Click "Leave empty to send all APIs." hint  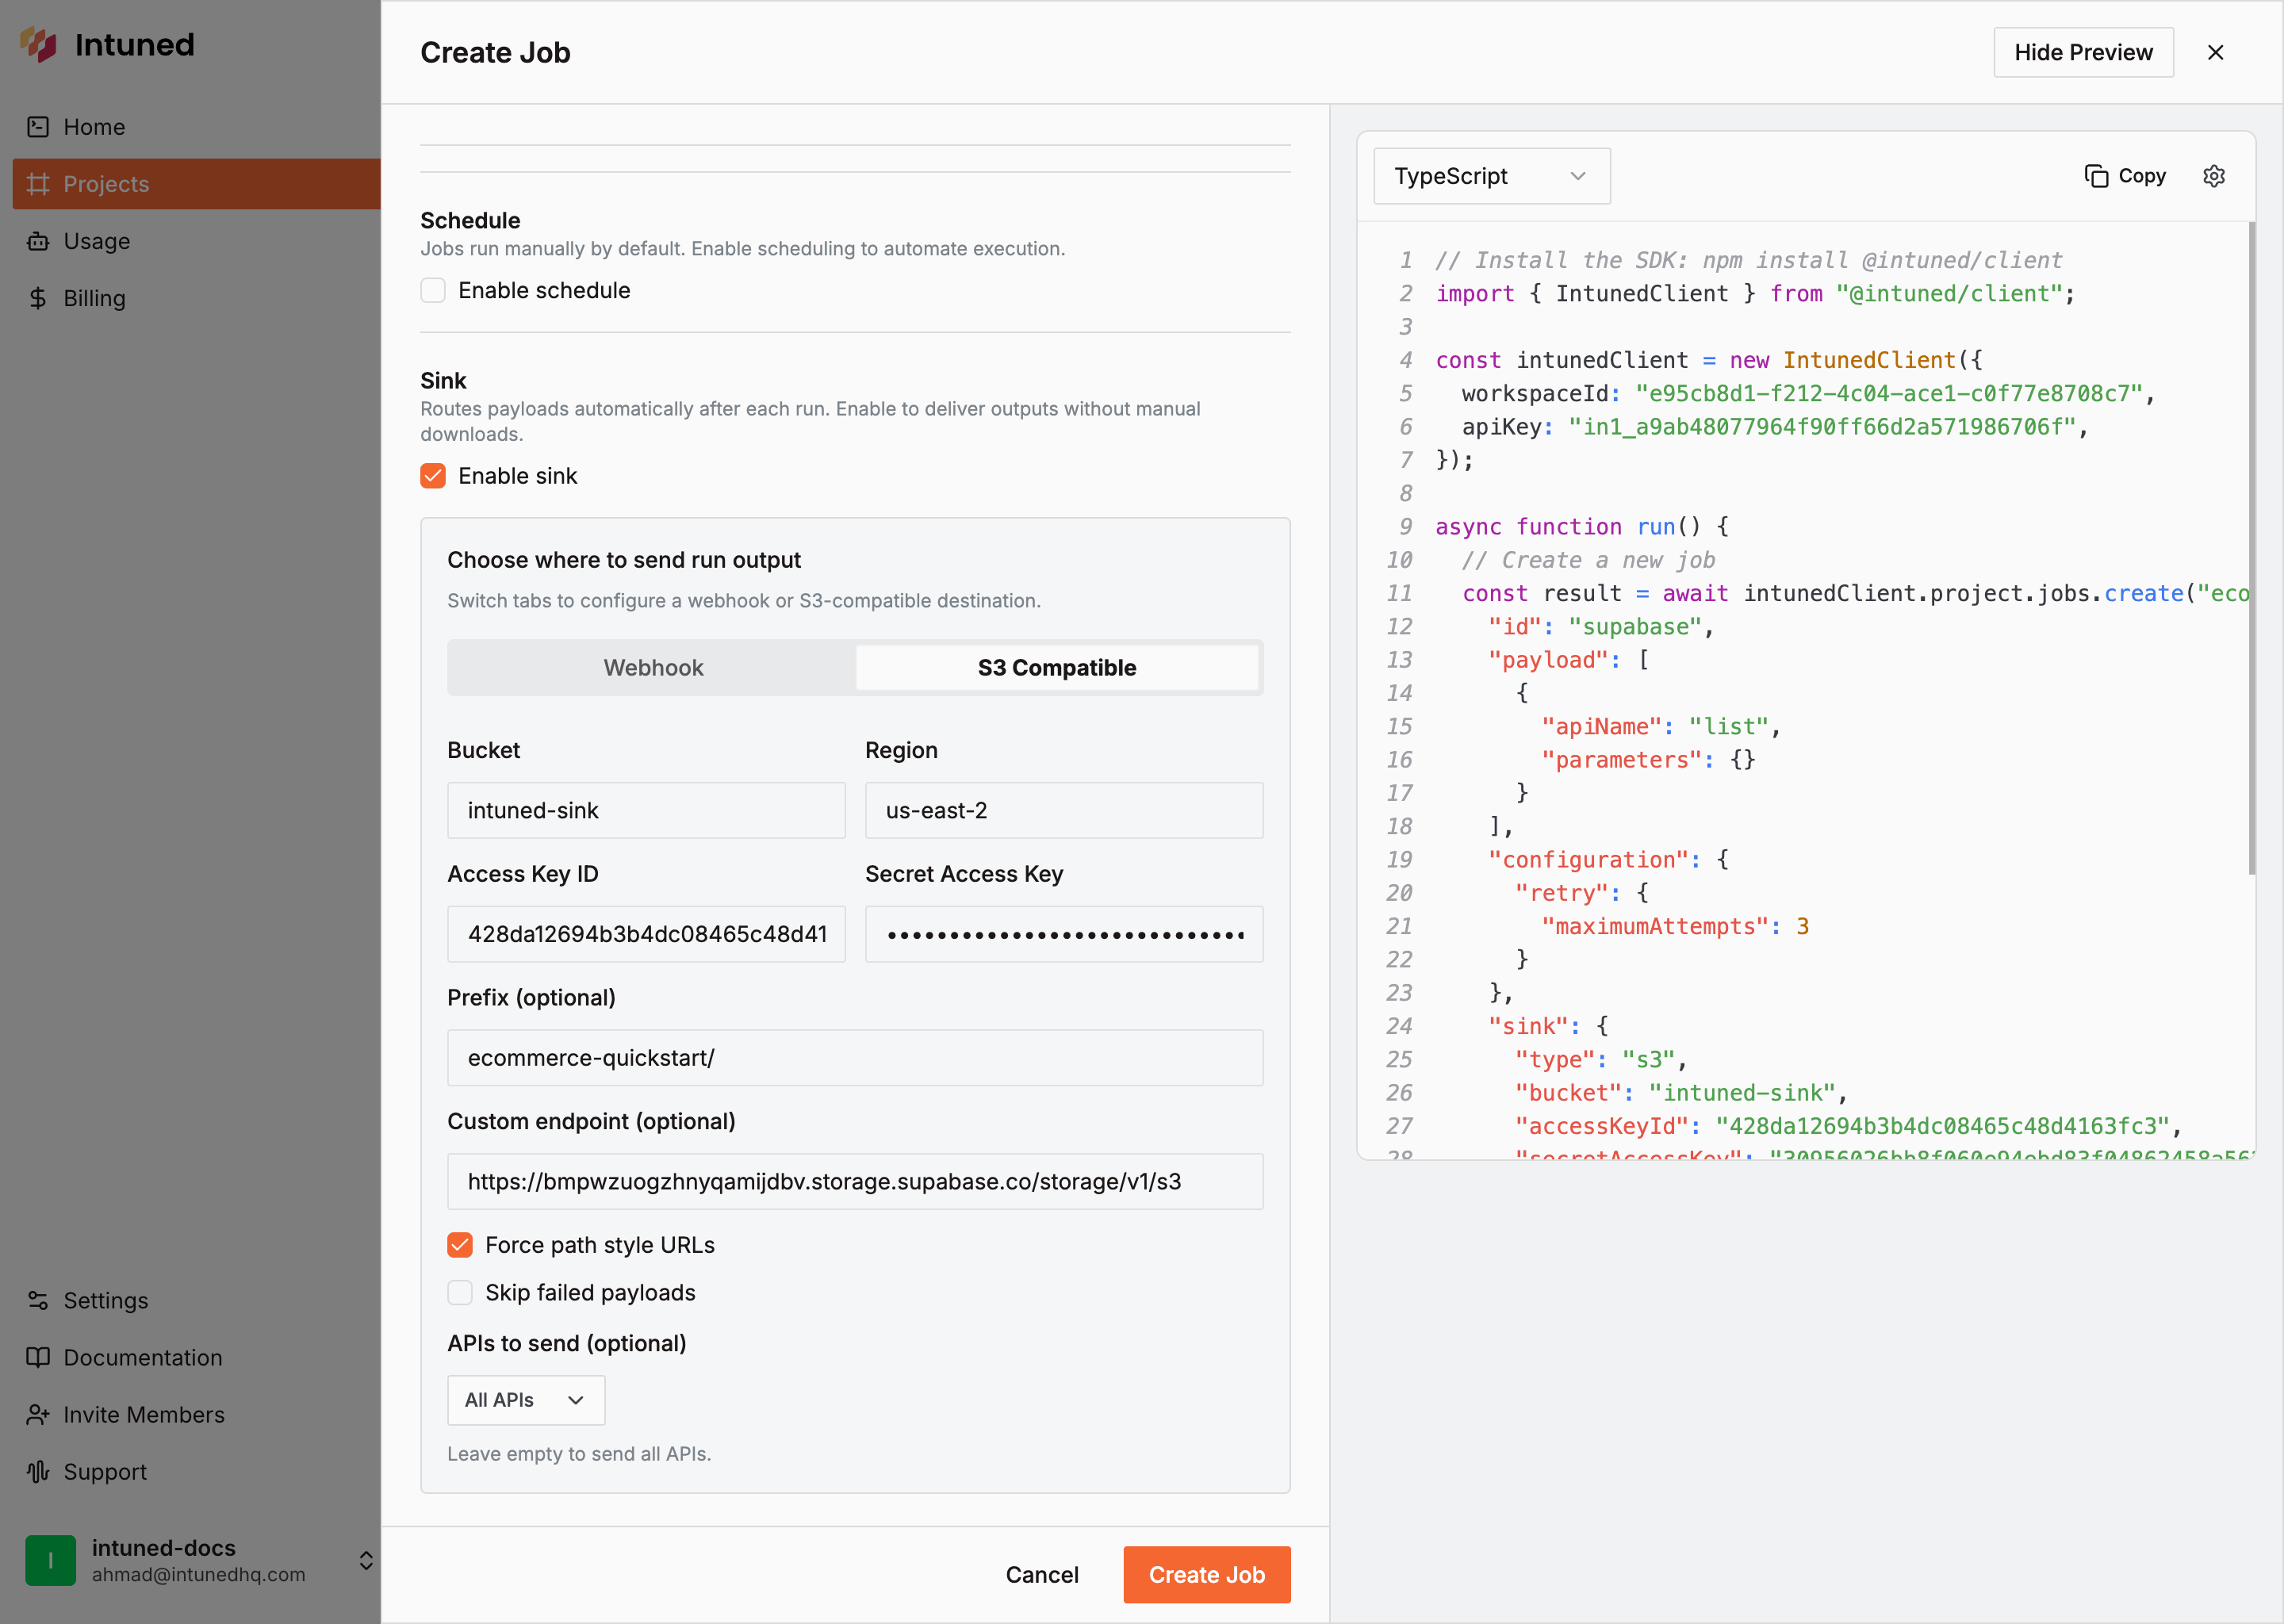pos(579,1454)
